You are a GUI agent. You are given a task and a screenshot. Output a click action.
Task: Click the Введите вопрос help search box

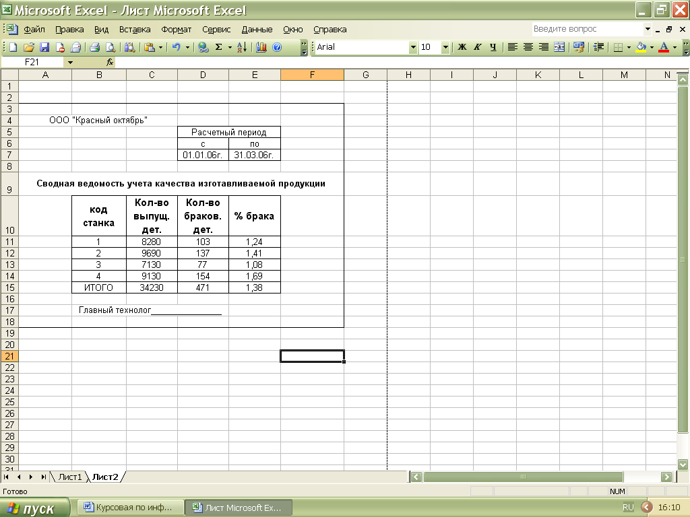[586, 29]
